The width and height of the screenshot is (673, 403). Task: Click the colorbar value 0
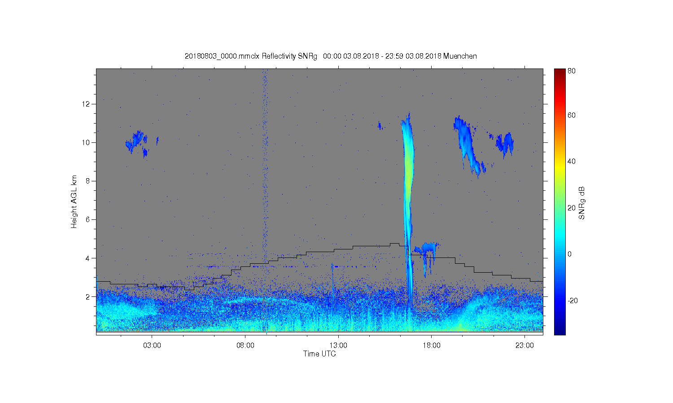(x=570, y=254)
